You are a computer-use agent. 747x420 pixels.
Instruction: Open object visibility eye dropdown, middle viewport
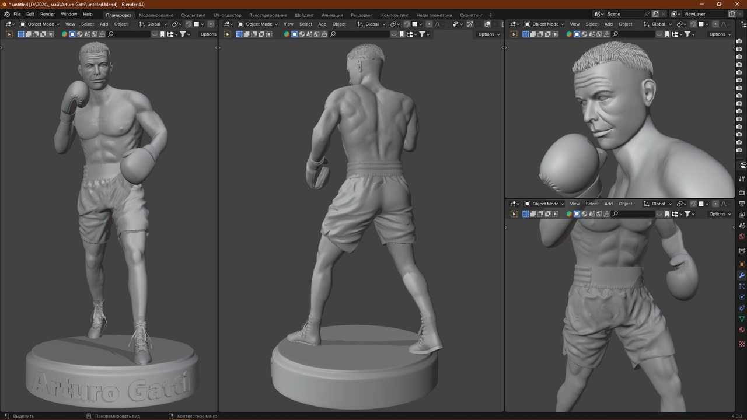(x=458, y=24)
